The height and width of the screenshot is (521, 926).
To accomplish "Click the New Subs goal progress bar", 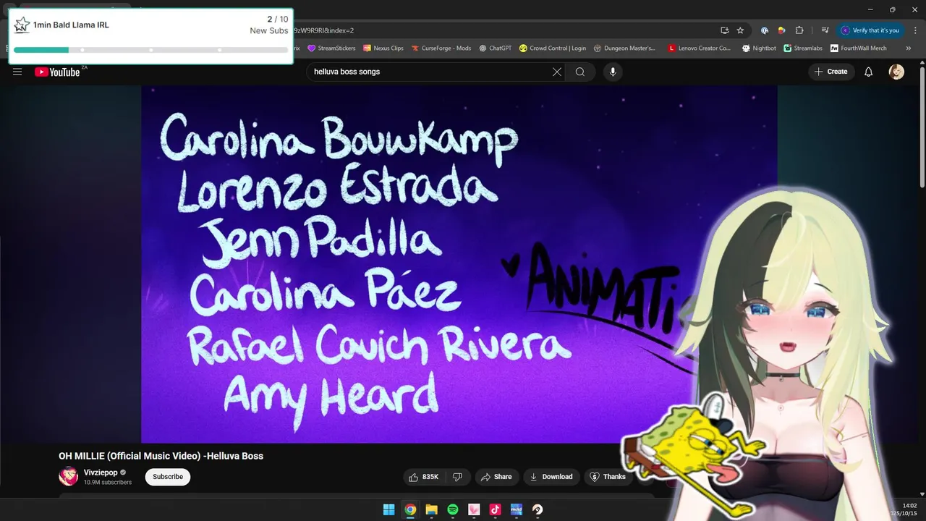I will point(150,50).
